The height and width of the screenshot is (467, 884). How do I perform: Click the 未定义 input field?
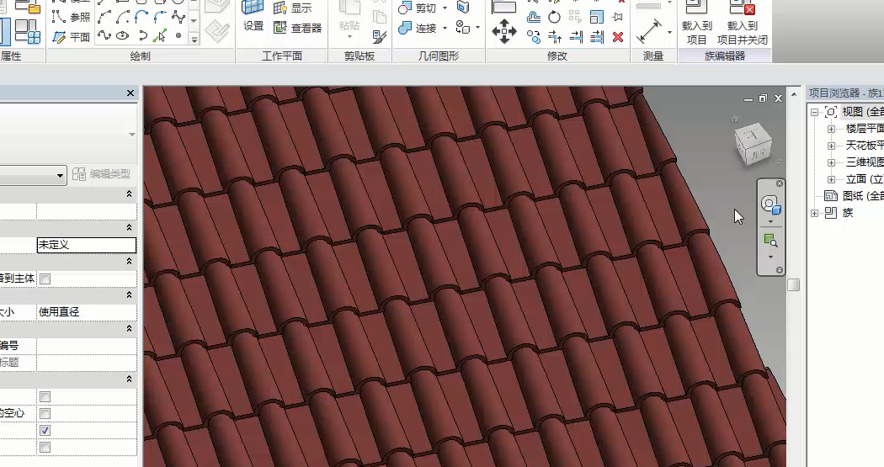[x=85, y=245]
